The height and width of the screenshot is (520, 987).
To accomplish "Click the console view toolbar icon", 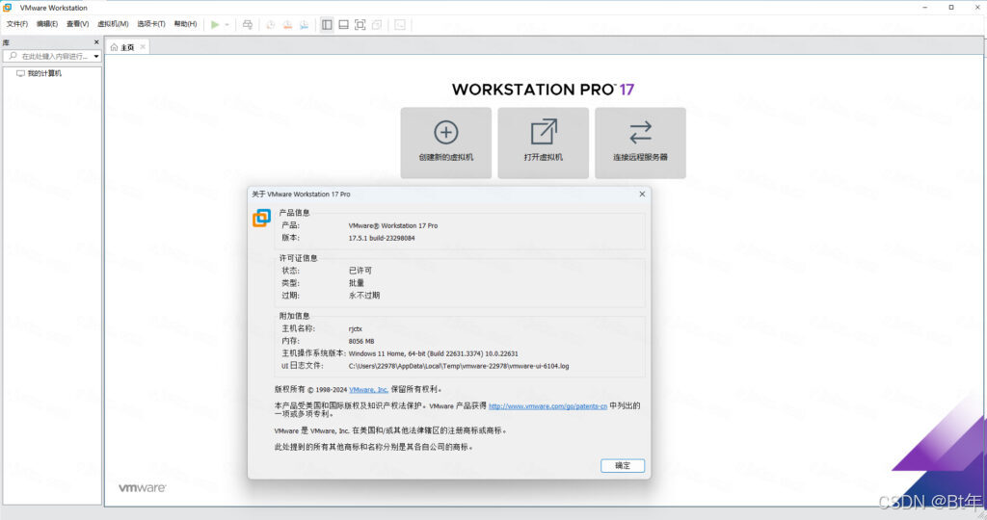I will pos(400,24).
